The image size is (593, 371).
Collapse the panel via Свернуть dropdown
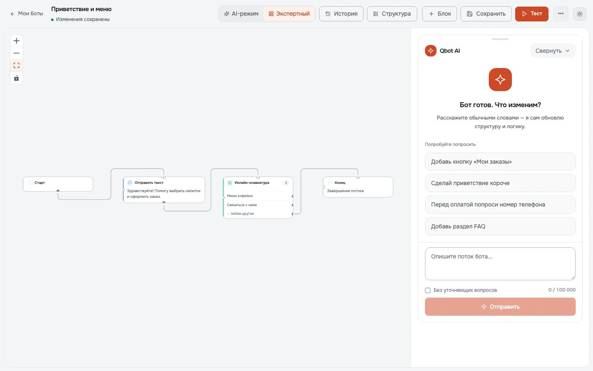[553, 51]
